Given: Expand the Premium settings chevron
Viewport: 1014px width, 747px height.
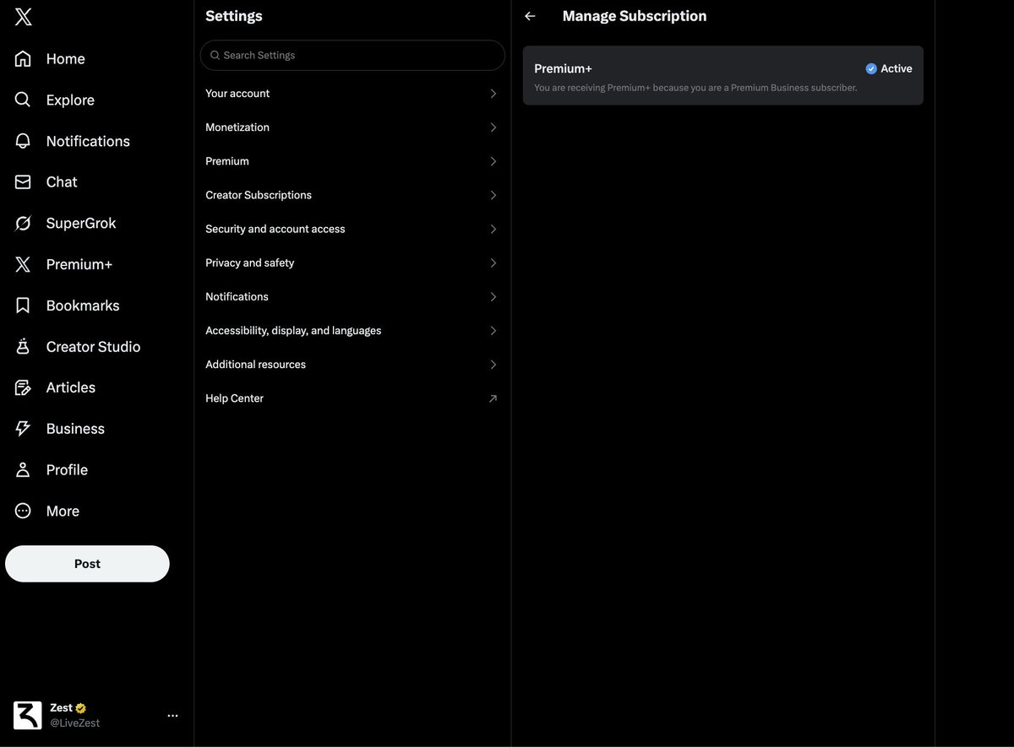Looking at the screenshot, I should (x=493, y=161).
